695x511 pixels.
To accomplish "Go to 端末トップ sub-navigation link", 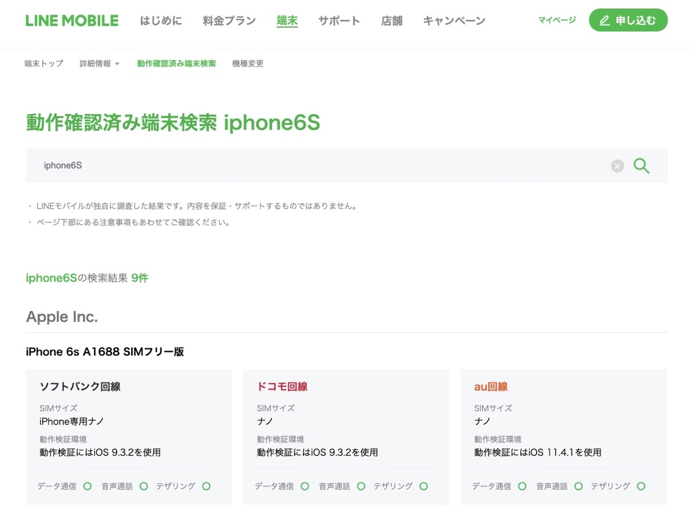I will [44, 63].
